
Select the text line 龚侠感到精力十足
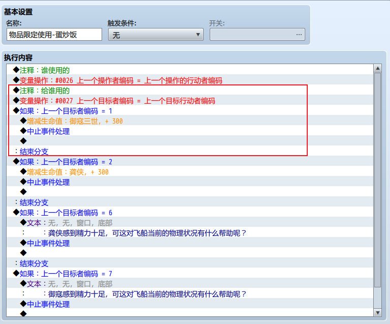click(x=190, y=232)
